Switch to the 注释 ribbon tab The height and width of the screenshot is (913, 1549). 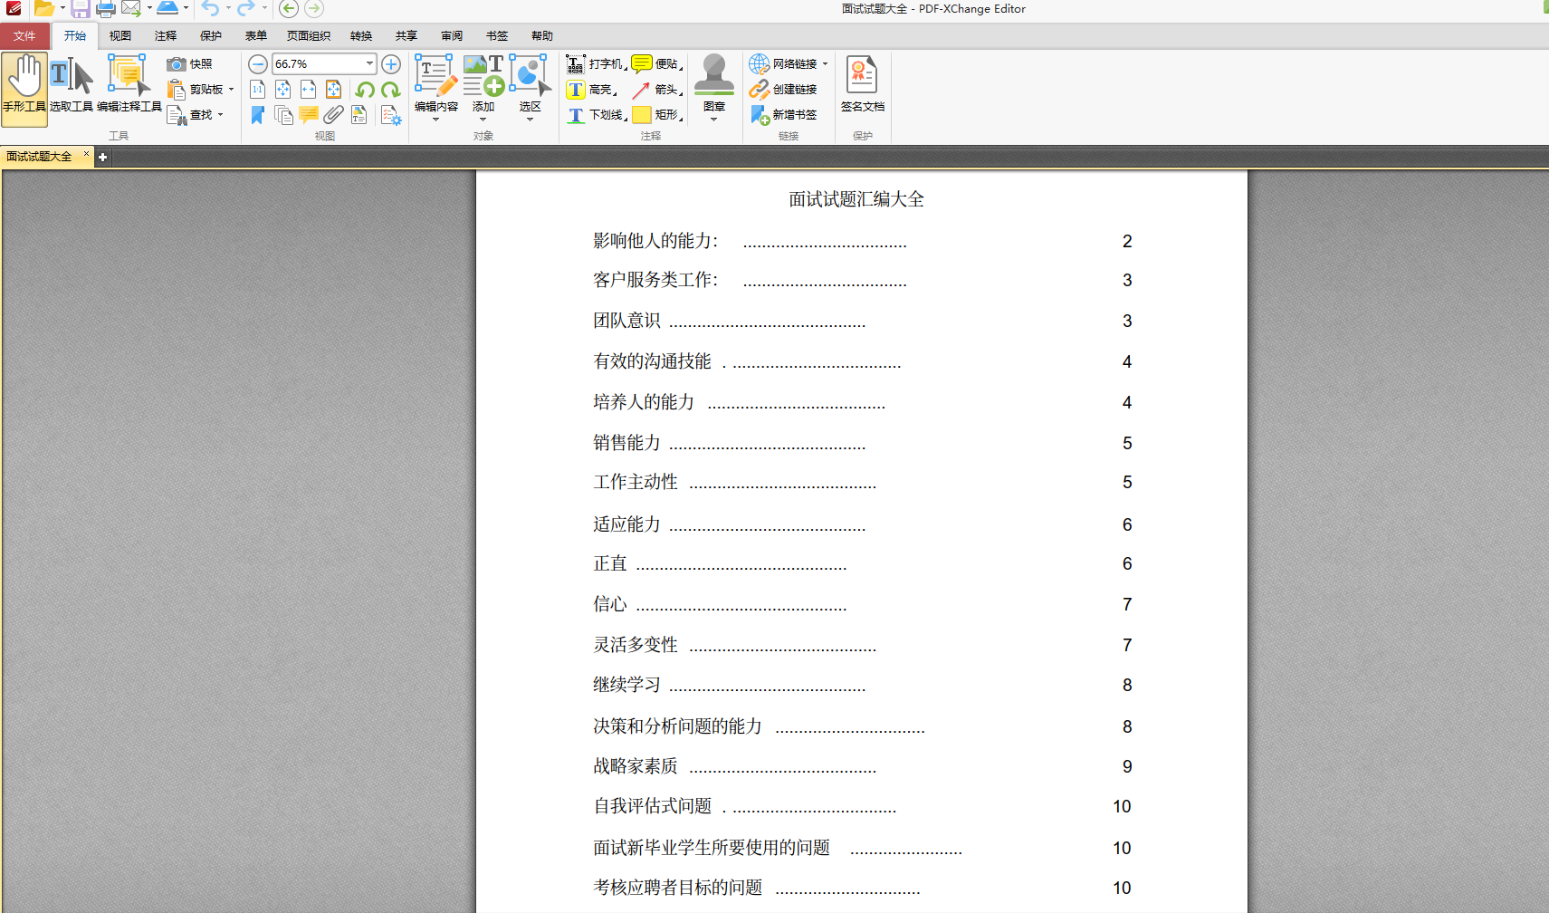point(166,35)
